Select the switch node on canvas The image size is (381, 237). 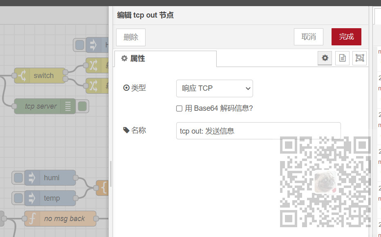click(x=40, y=76)
